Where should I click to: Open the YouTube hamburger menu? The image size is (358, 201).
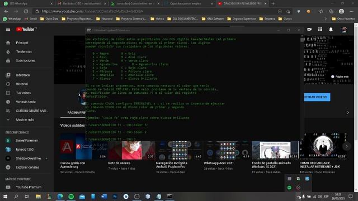[8, 30]
